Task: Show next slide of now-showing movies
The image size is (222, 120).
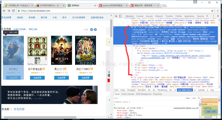Action: coord(95,30)
